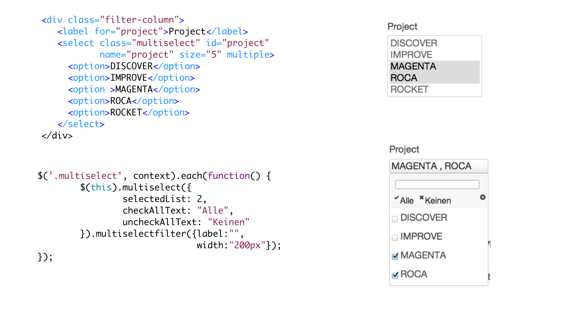Click the '<option>ROCKET</option>' code line

(x=129, y=113)
